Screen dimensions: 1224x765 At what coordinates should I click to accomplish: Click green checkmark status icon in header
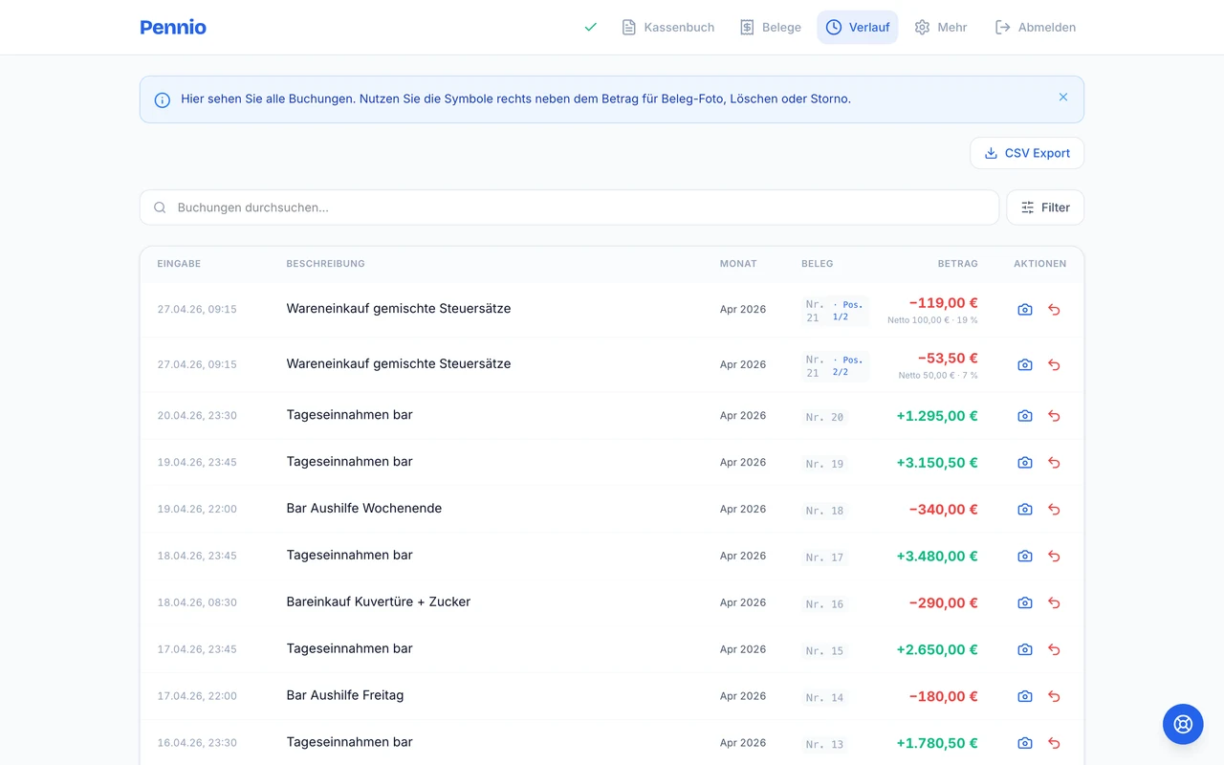590,28
